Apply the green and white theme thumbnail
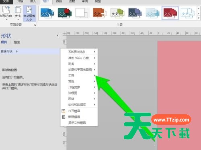The image size is (201, 150). point(117,13)
